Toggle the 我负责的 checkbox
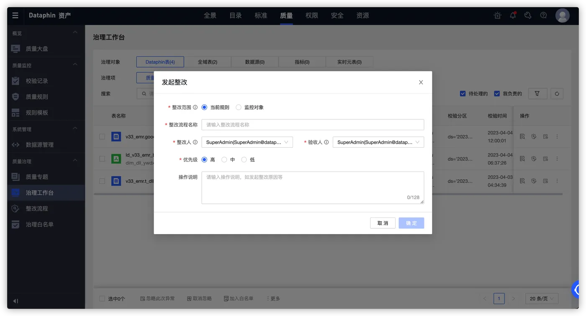Viewport: 586px width, 316px height. (x=497, y=94)
